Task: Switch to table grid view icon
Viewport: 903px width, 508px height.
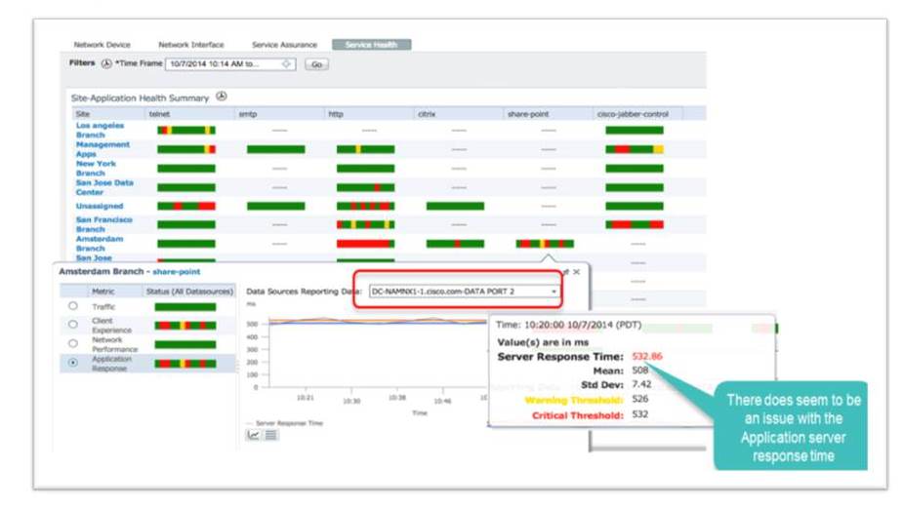Action: point(270,435)
